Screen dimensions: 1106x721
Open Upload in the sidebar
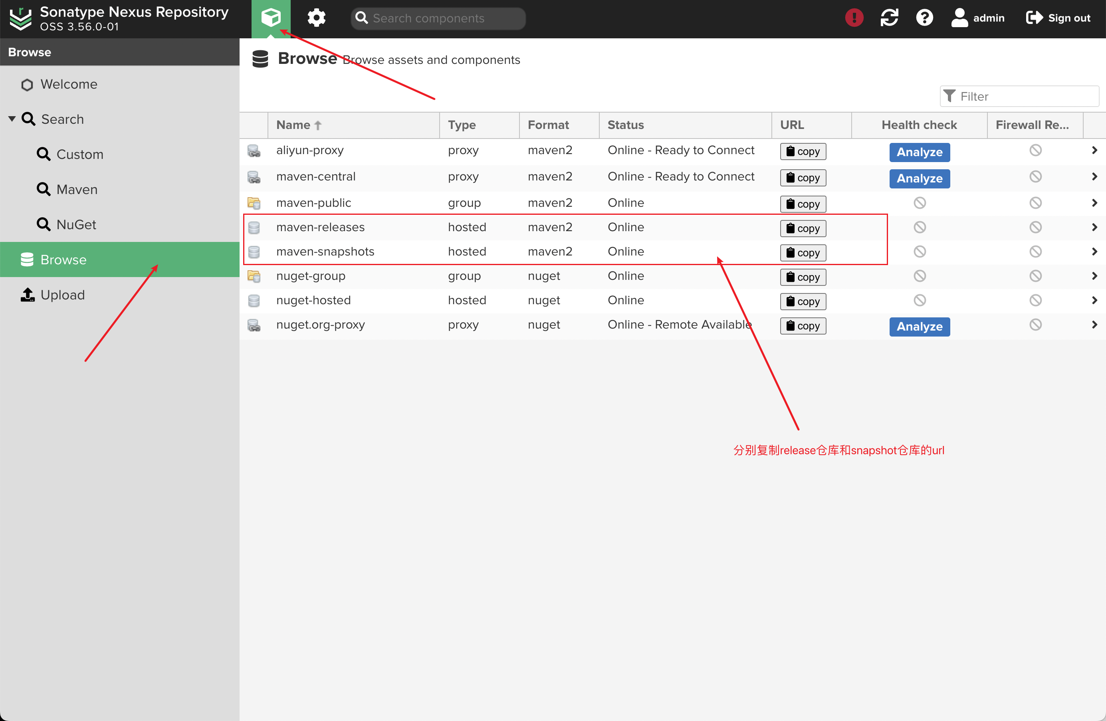(x=120, y=295)
